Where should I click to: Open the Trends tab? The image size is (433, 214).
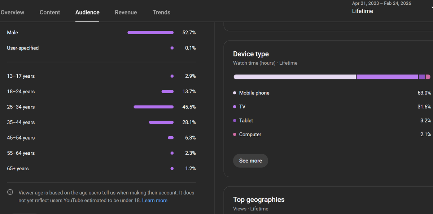pos(161,12)
